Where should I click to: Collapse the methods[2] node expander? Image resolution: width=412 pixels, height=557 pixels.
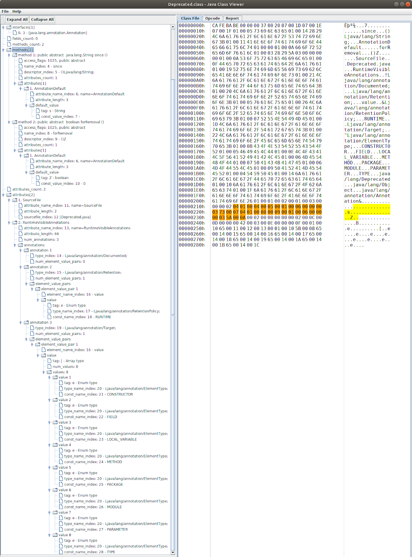pyautogui.click(x=3, y=50)
